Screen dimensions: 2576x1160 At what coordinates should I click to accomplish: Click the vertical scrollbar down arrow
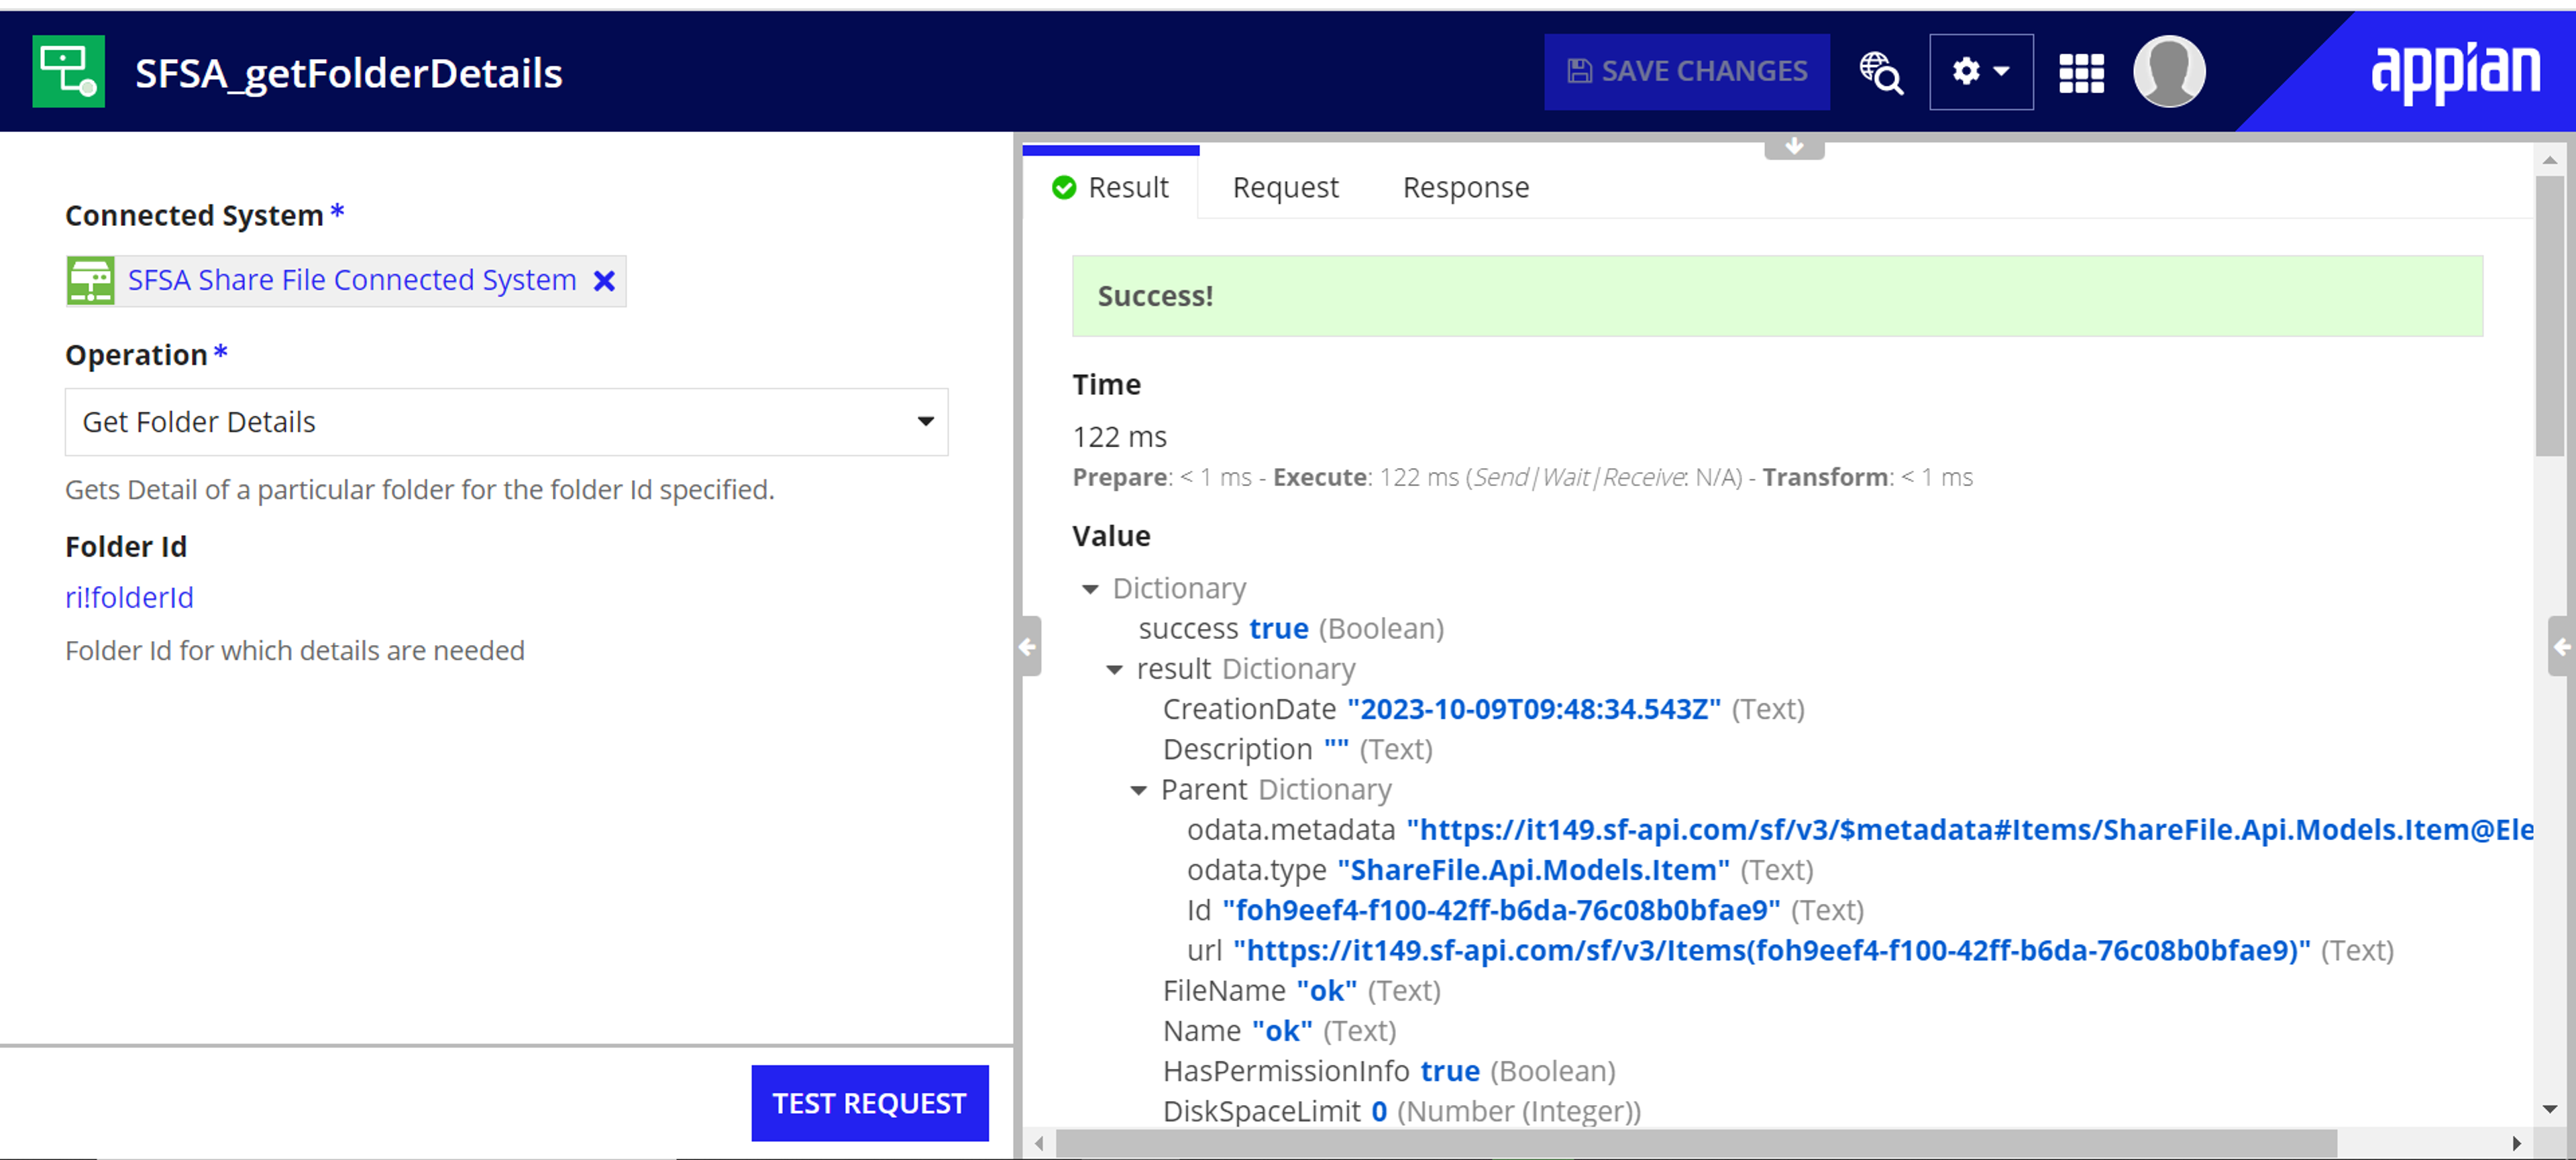pos(2549,1108)
